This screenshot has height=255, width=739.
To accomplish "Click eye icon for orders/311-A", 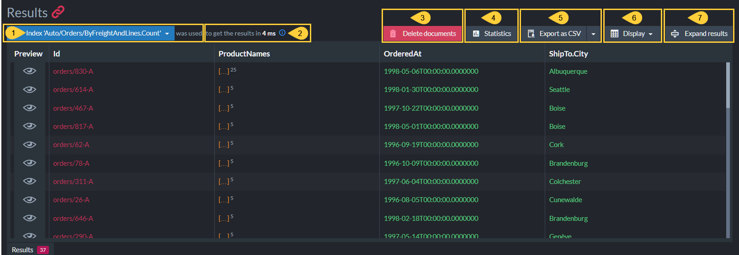I will click(30, 181).
